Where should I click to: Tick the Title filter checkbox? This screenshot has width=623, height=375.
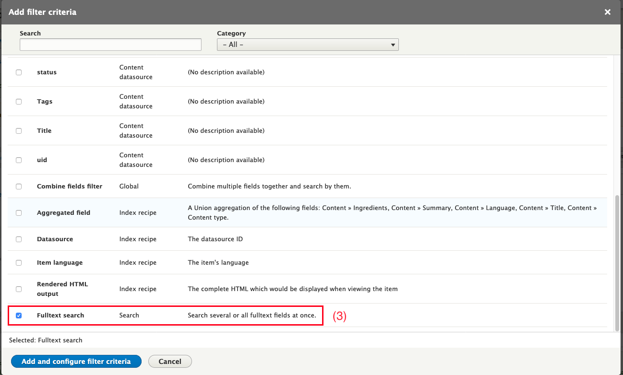point(19,131)
